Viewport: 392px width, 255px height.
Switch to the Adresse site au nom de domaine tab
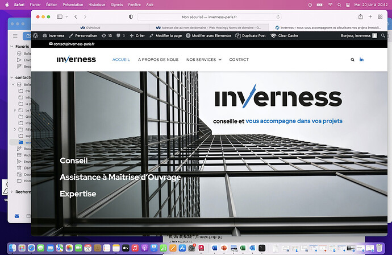pos(208,27)
